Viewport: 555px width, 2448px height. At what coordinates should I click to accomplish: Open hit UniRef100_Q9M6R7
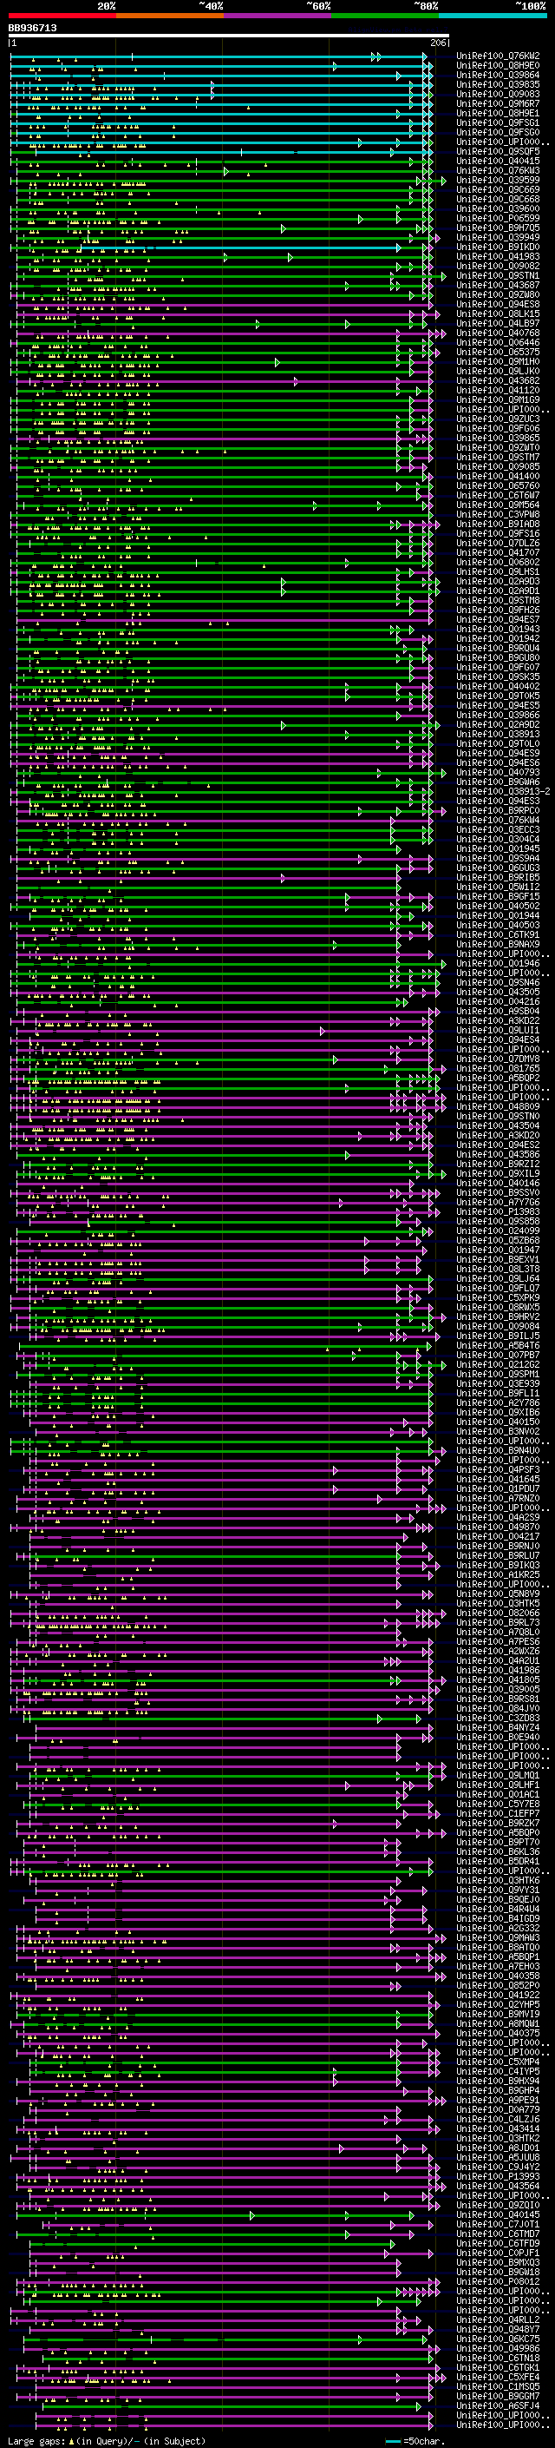coord(498,103)
